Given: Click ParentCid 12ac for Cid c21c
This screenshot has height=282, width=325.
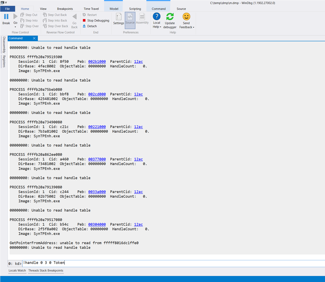Looking at the screenshot, I should coord(138,127).
